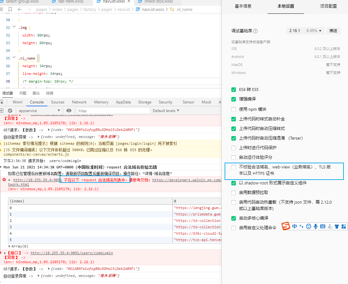Click the 推送 push button
This screenshot has width=348, height=284.
tap(333, 30)
